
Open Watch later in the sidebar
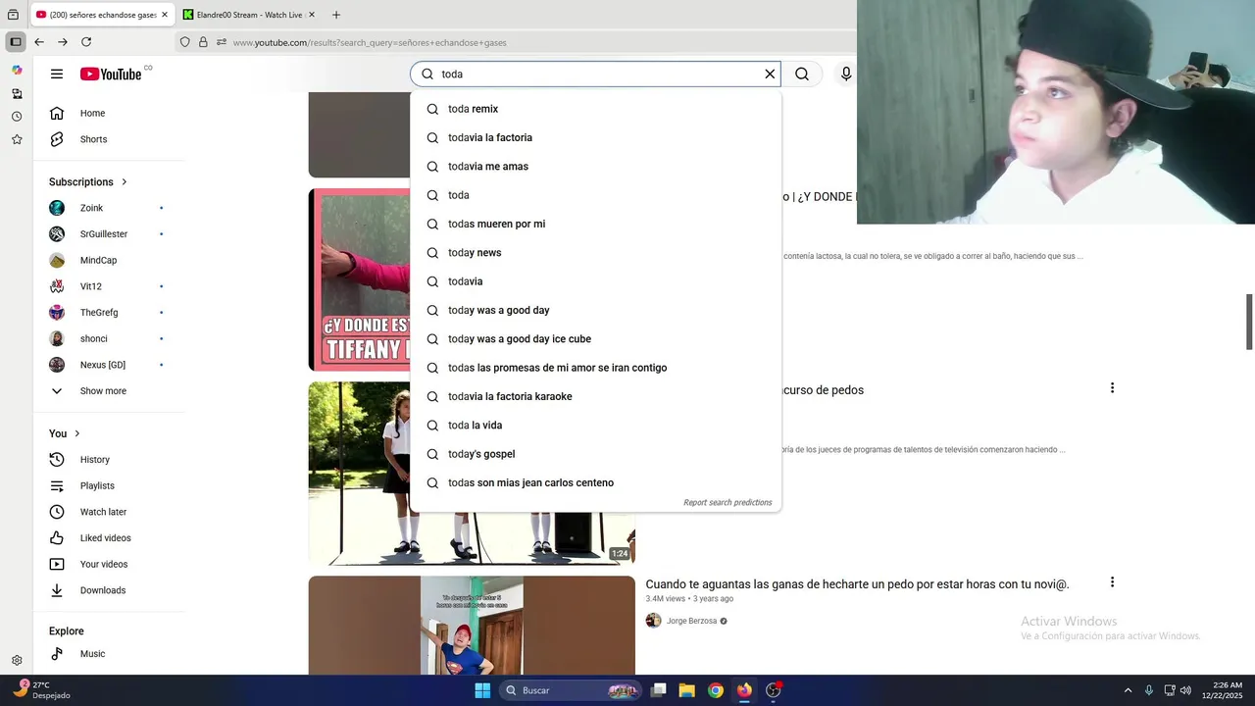(x=109, y=512)
